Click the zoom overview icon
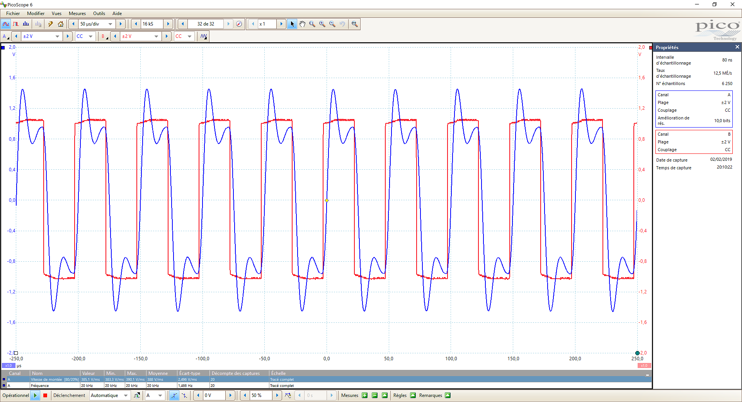 coord(355,24)
